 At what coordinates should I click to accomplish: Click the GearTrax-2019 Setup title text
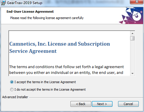[25, 3]
